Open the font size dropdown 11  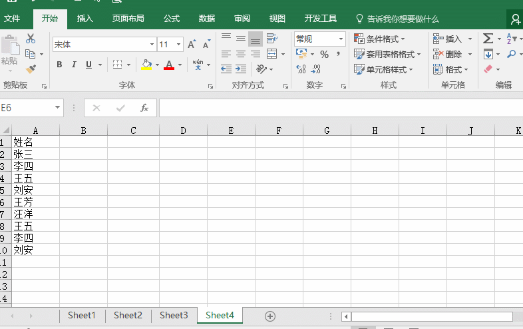tap(179, 45)
